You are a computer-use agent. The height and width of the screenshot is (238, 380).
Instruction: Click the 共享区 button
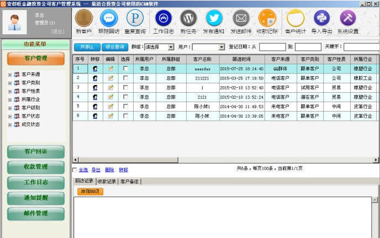click(87, 47)
